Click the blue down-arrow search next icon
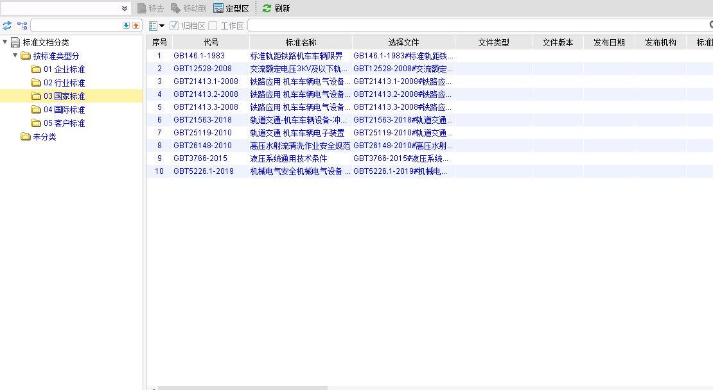Screen dimensions: 713x390 tap(127, 26)
